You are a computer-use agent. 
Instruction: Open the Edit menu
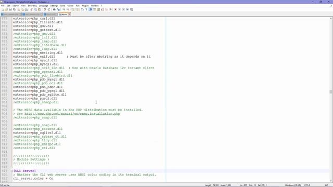[x=8, y=6]
